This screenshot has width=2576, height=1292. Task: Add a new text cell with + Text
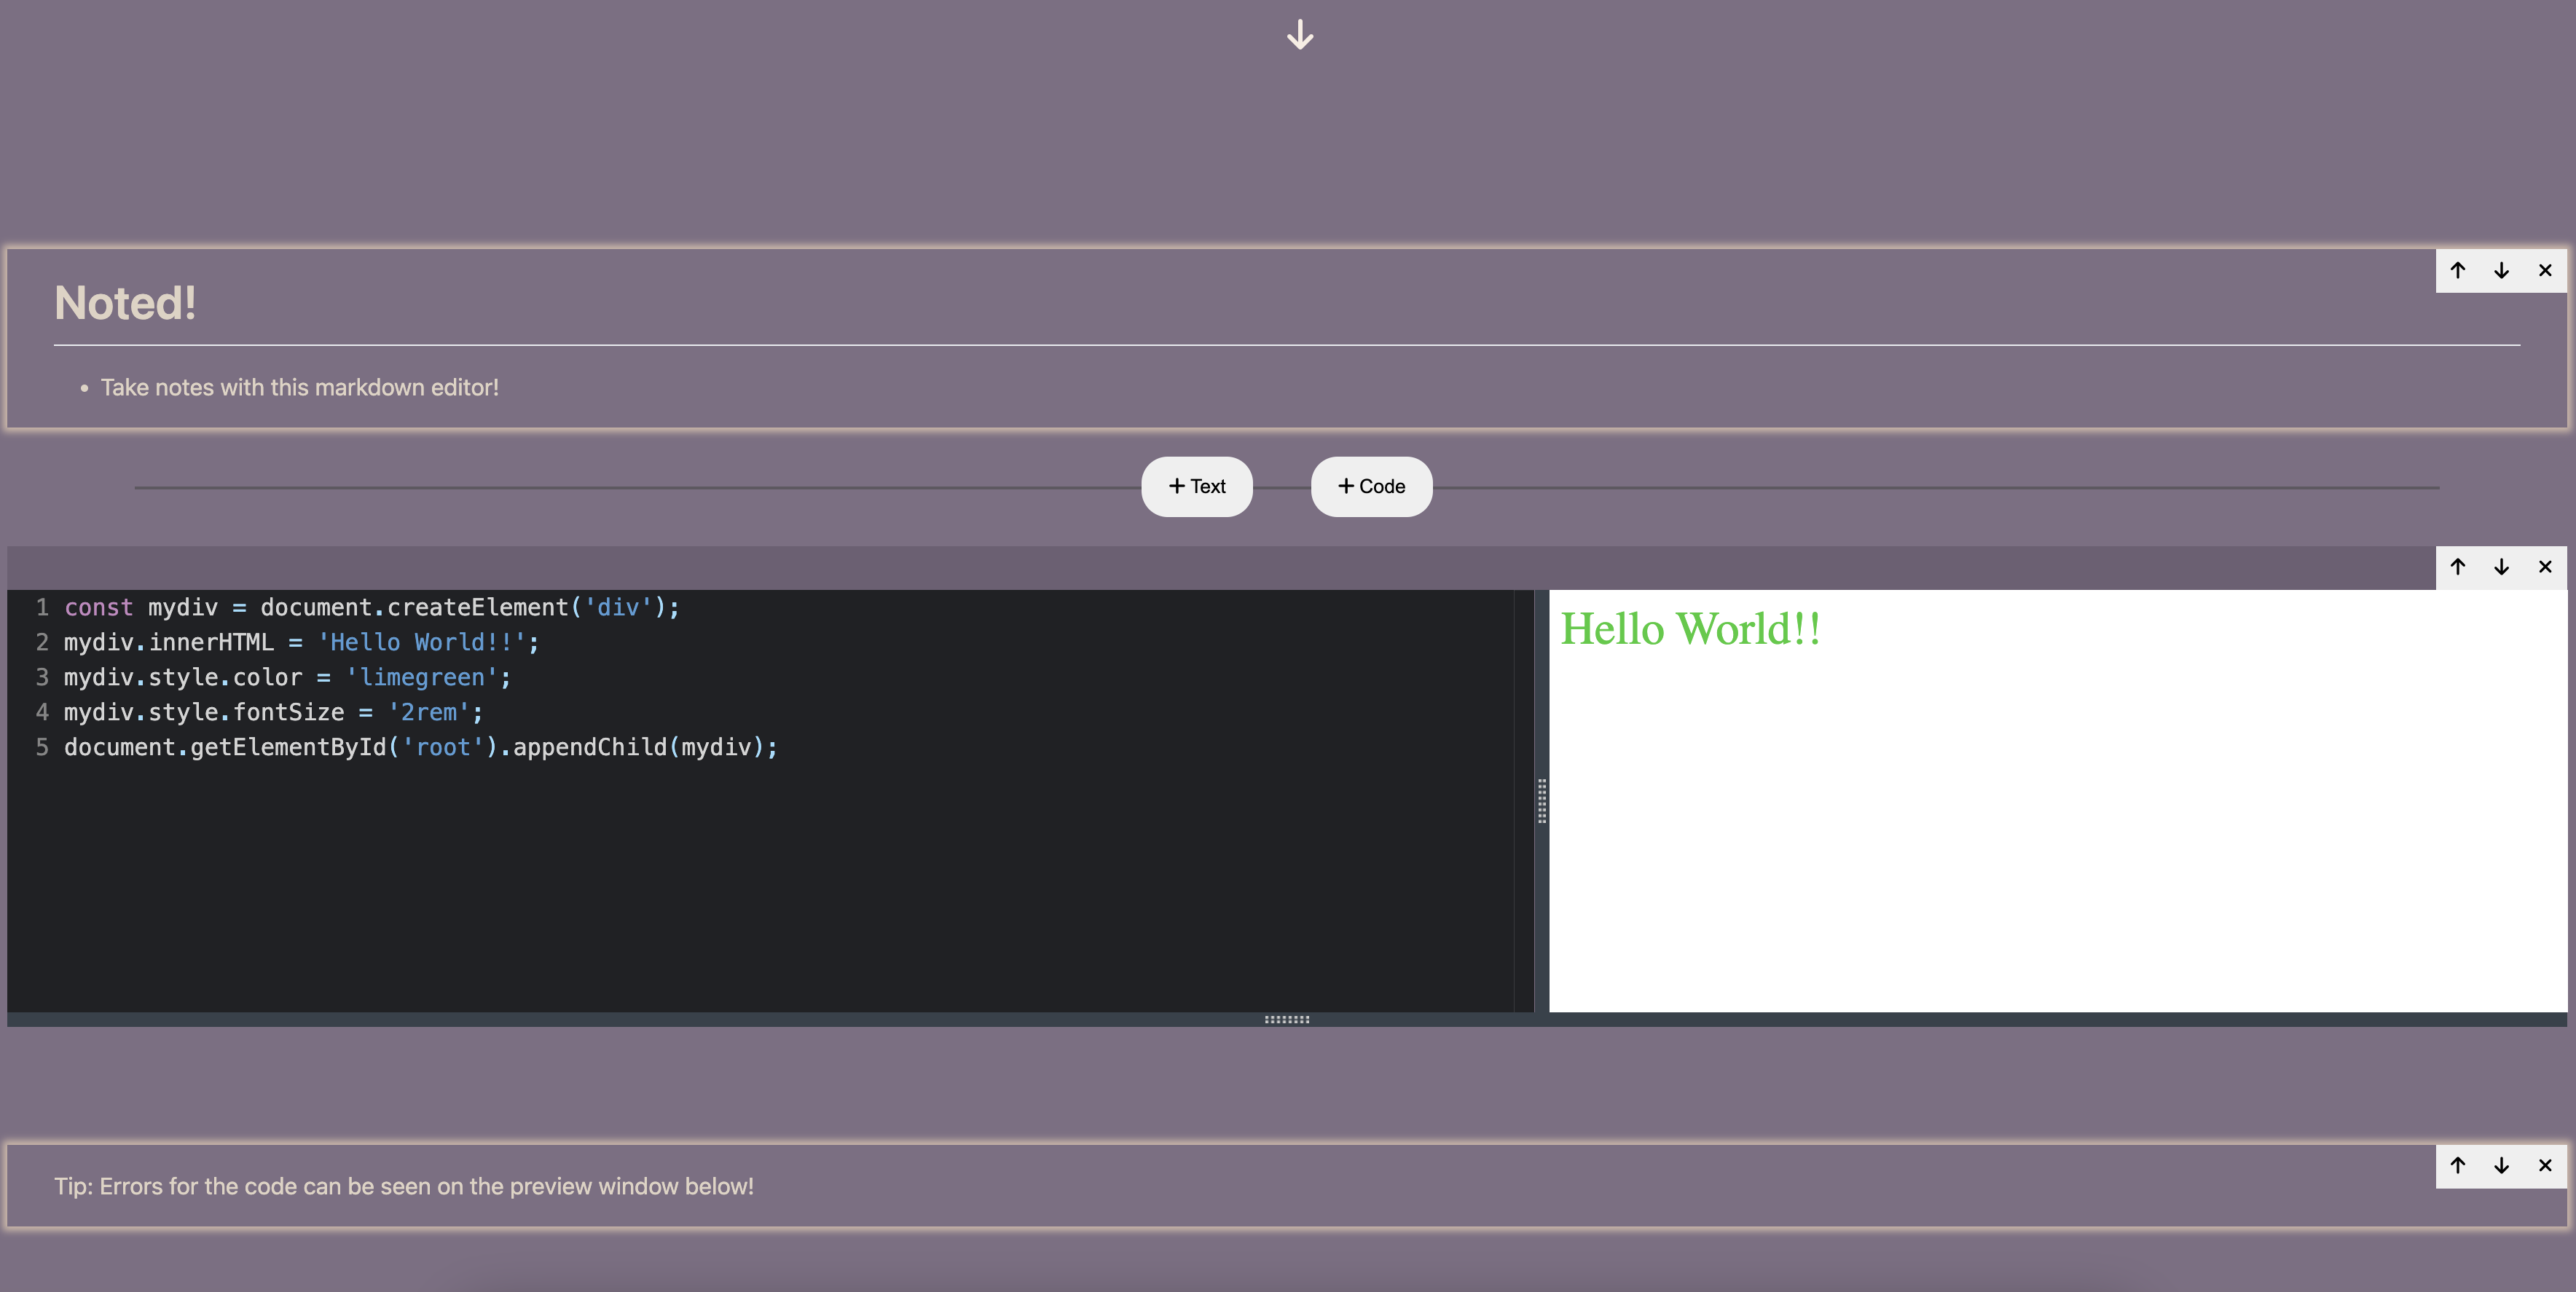tap(1196, 486)
